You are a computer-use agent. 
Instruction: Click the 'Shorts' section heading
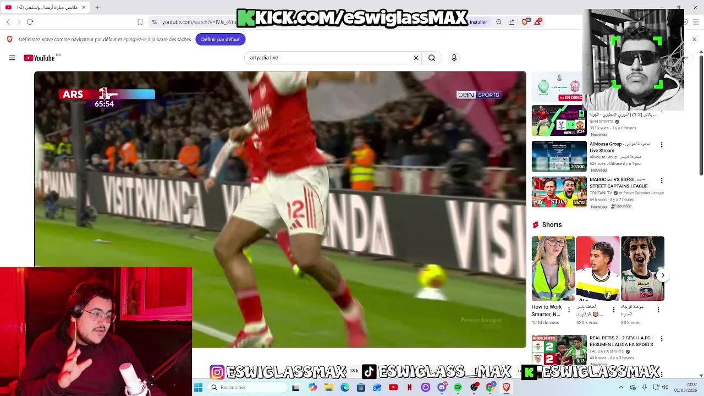(x=552, y=224)
